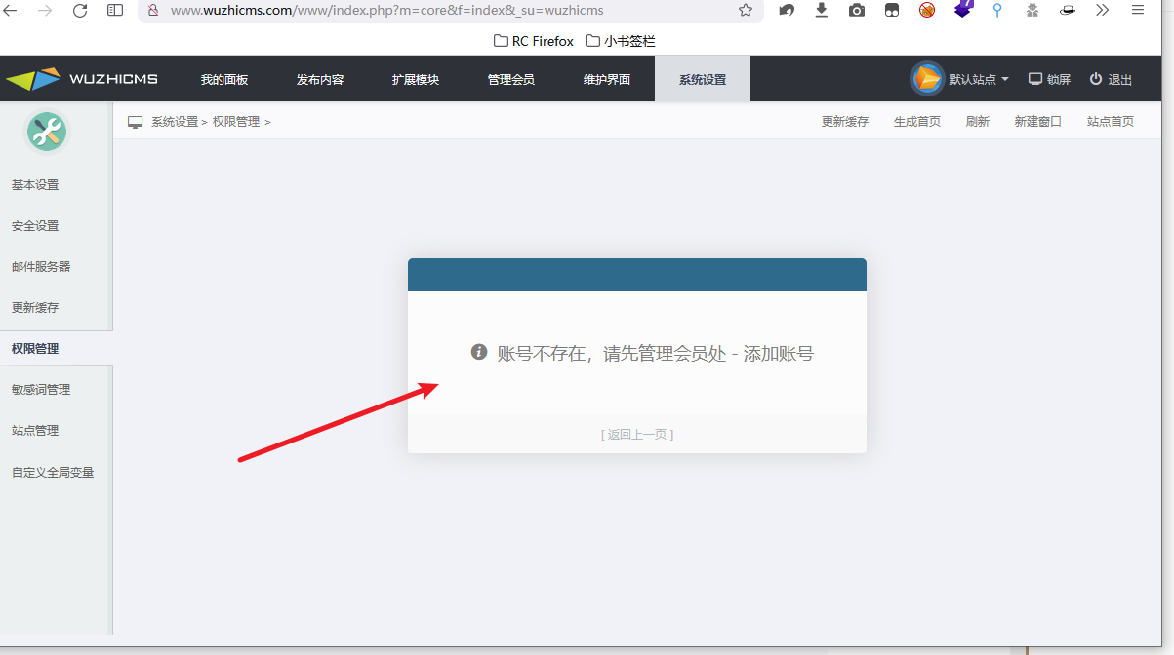Open the 发布内容 top menu
Image resolution: width=1174 pixels, height=655 pixels.
320,79
